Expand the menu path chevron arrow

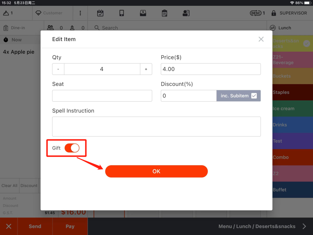(x=304, y=226)
